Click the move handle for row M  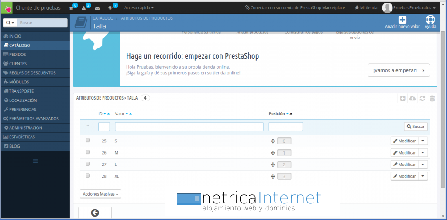(273, 153)
